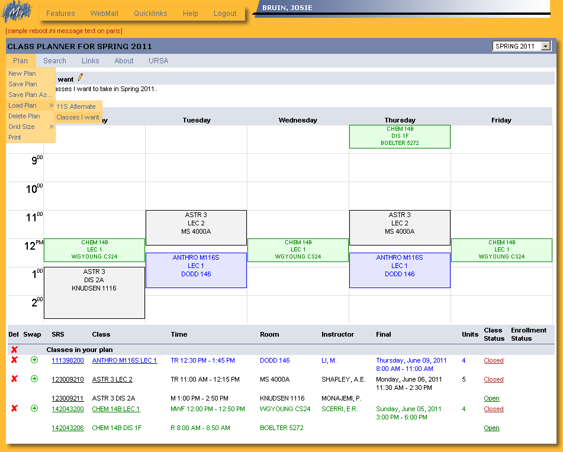
Task: Swap ANTHRO M116S using green arrow icon
Action: 34,360
